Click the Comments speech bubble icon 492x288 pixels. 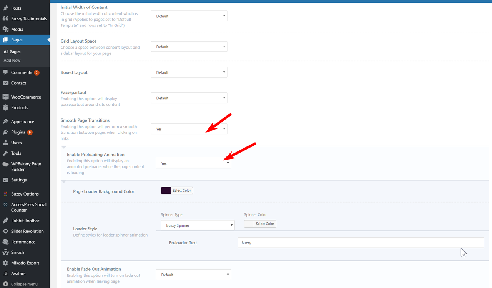point(5,72)
